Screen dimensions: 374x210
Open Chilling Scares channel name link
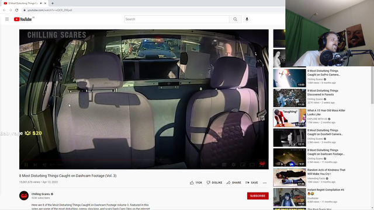[40, 194]
